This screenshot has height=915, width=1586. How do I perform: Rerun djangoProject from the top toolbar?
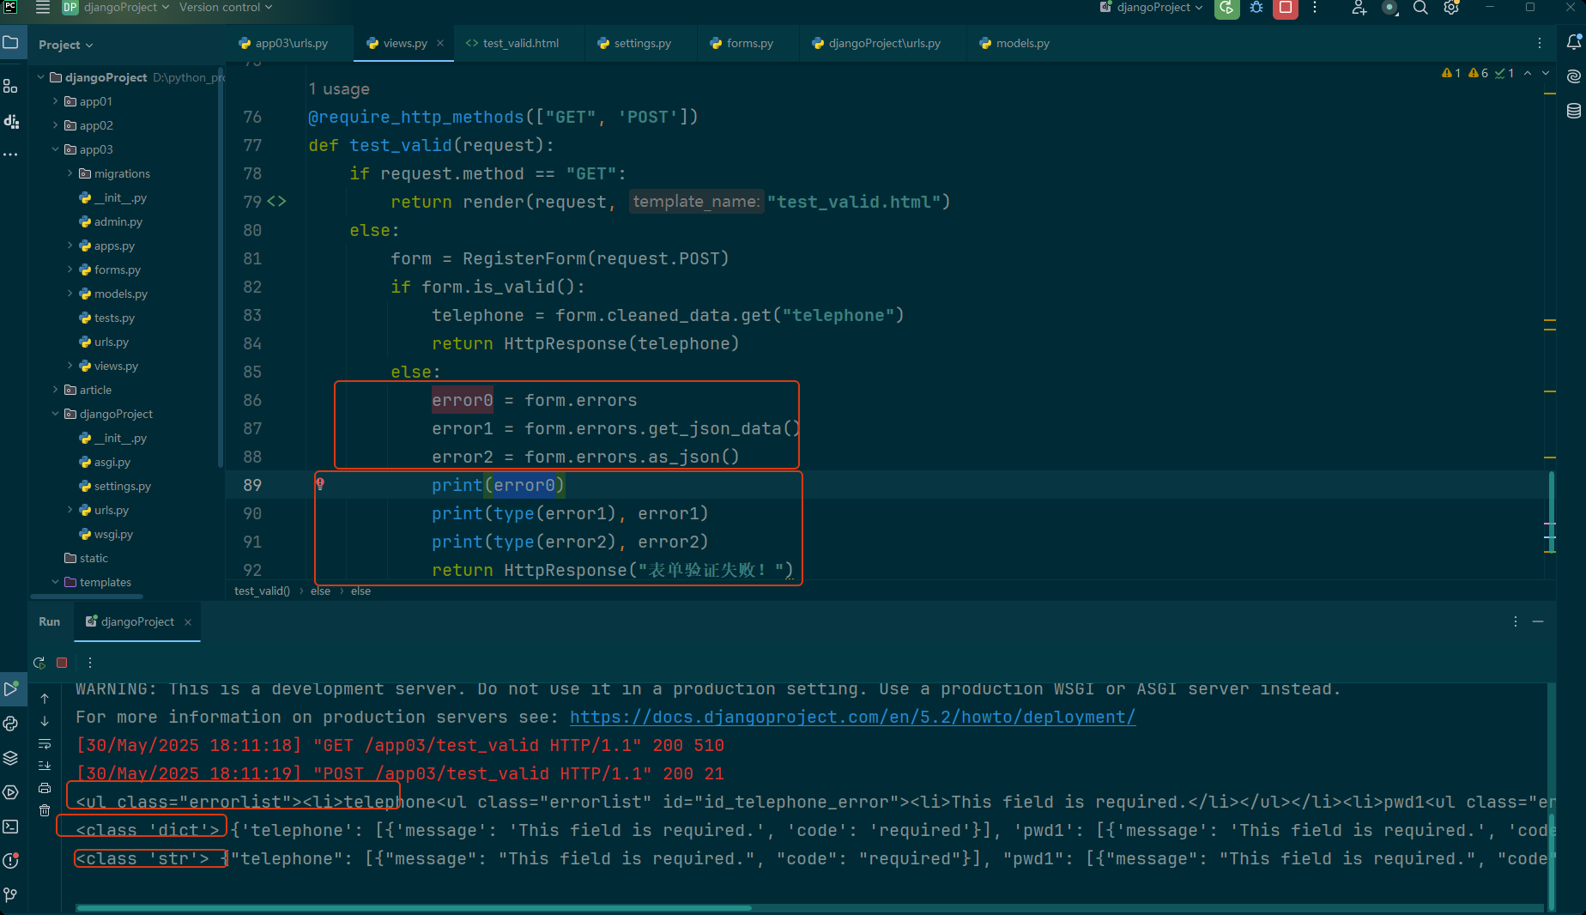click(x=1227, y=8)
